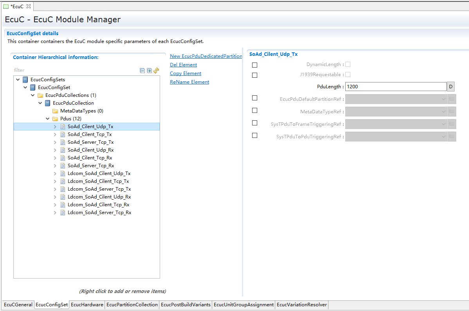Click the list icon beside MetaDataTypeRef
Viewport: 469px width, 311px height.
tap(452, 112)
